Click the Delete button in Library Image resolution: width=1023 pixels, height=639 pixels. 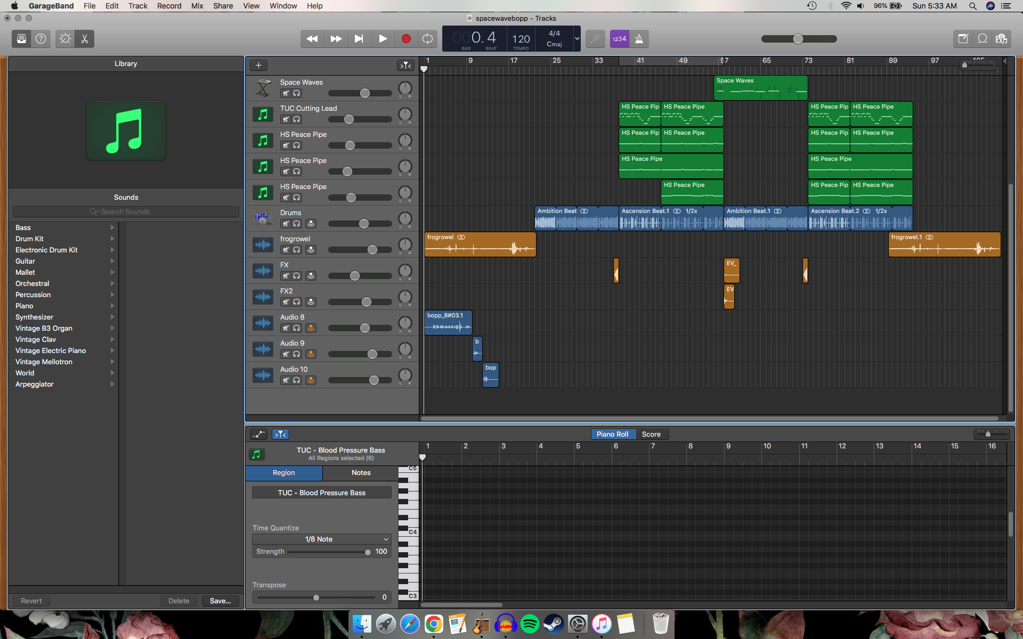tap(179, 601)
